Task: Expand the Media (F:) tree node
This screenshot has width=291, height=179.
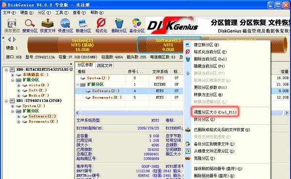Action: click(18, 96)
